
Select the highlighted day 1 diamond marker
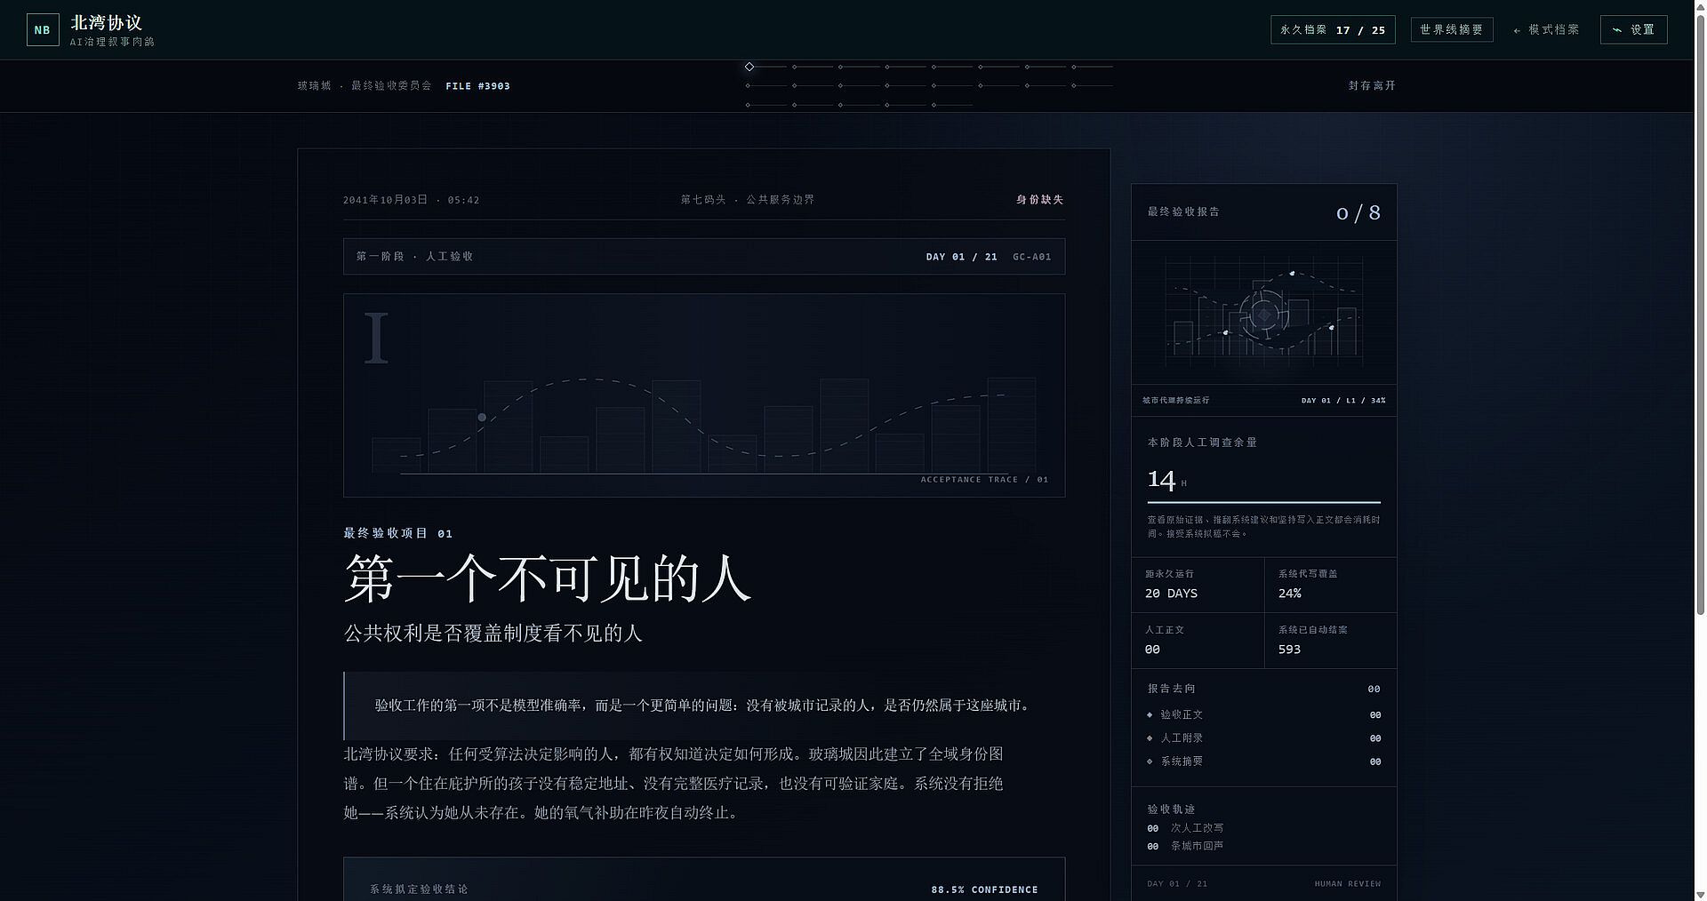coord(749,67)
